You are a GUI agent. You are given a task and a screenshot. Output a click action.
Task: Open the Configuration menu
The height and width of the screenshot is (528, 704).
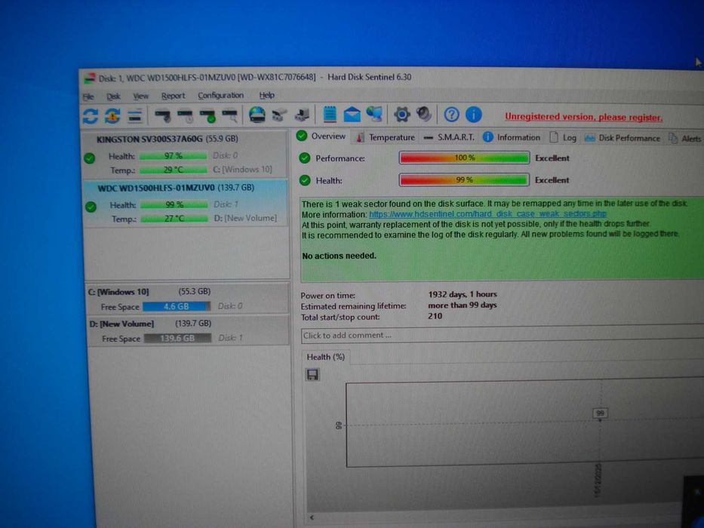220,95
